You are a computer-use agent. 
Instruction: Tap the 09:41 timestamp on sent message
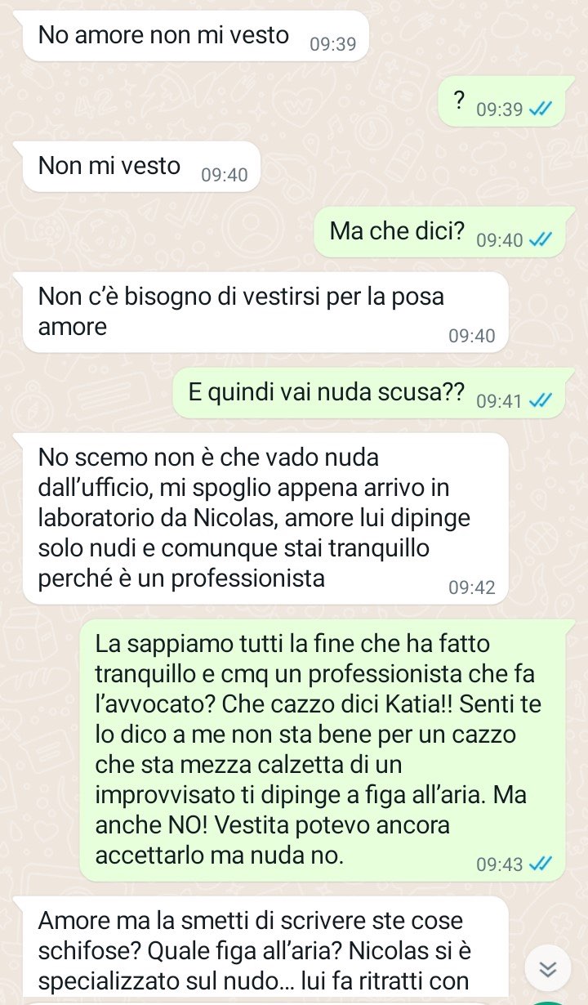point(499,401)
